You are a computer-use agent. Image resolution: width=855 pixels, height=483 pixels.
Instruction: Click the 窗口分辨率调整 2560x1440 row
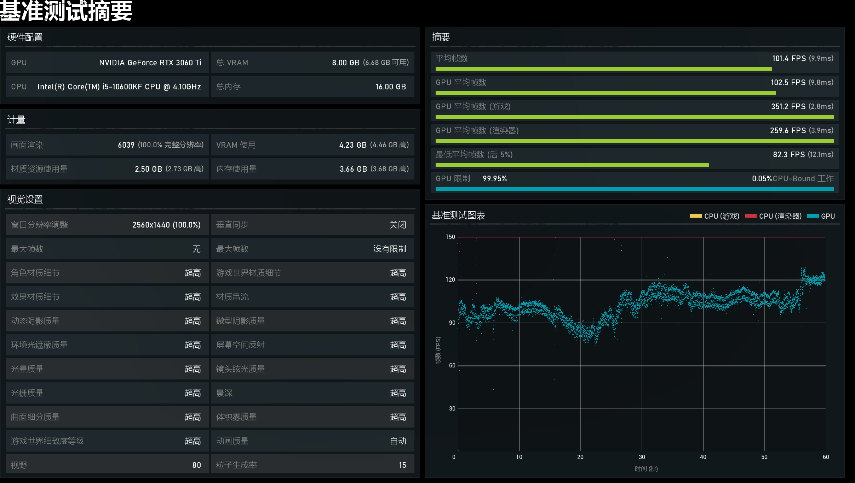pos(107,225)
